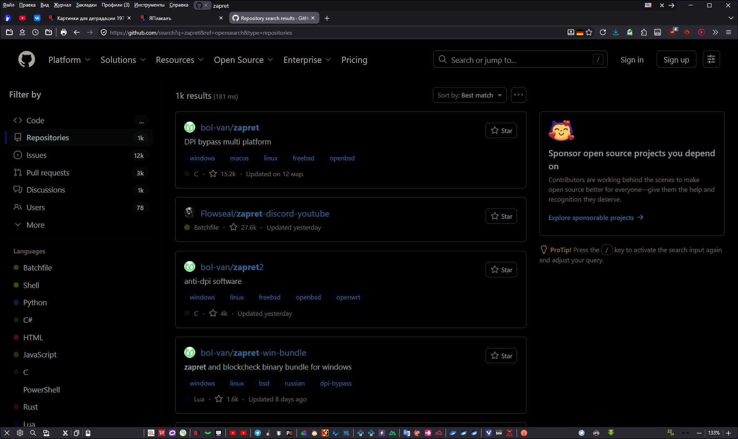
Task: Open Explore sponsorable projects link
Action: point(596,217)
